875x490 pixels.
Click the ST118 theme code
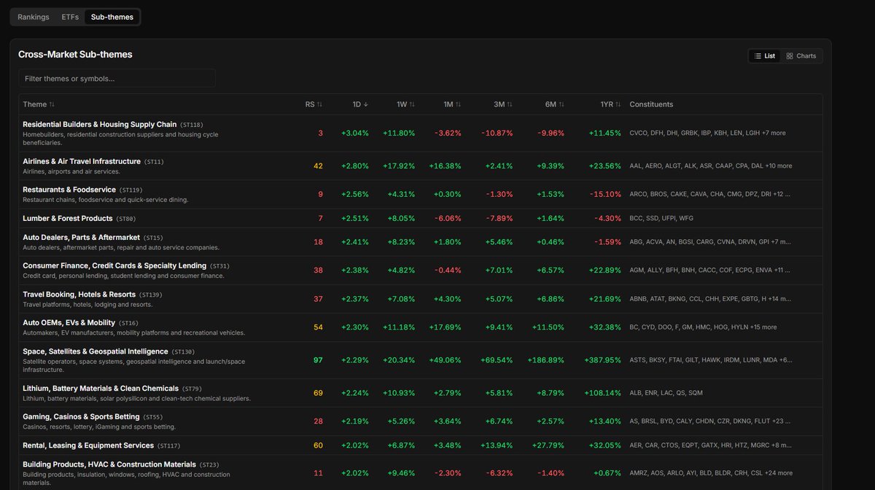(192, 125)
